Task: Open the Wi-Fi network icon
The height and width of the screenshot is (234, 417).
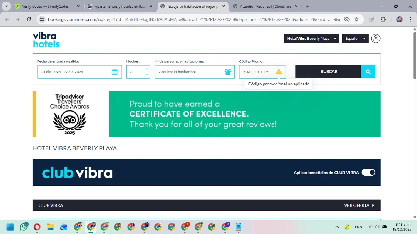Action: point(370,227)
